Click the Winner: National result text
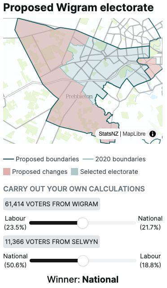167x288 pixels. coord(83,279)
